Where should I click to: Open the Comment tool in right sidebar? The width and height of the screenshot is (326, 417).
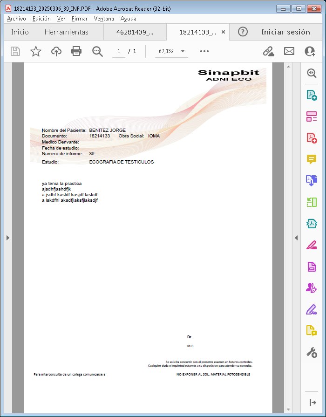312,159
